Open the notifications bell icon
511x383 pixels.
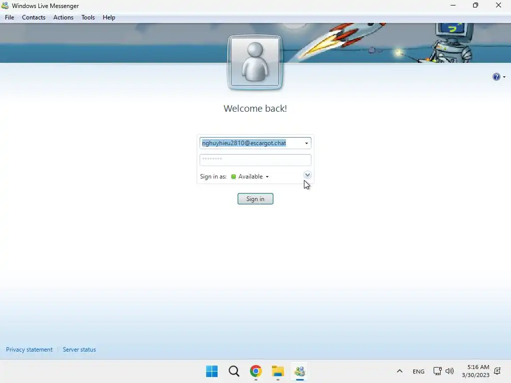[x=498, y=371]
